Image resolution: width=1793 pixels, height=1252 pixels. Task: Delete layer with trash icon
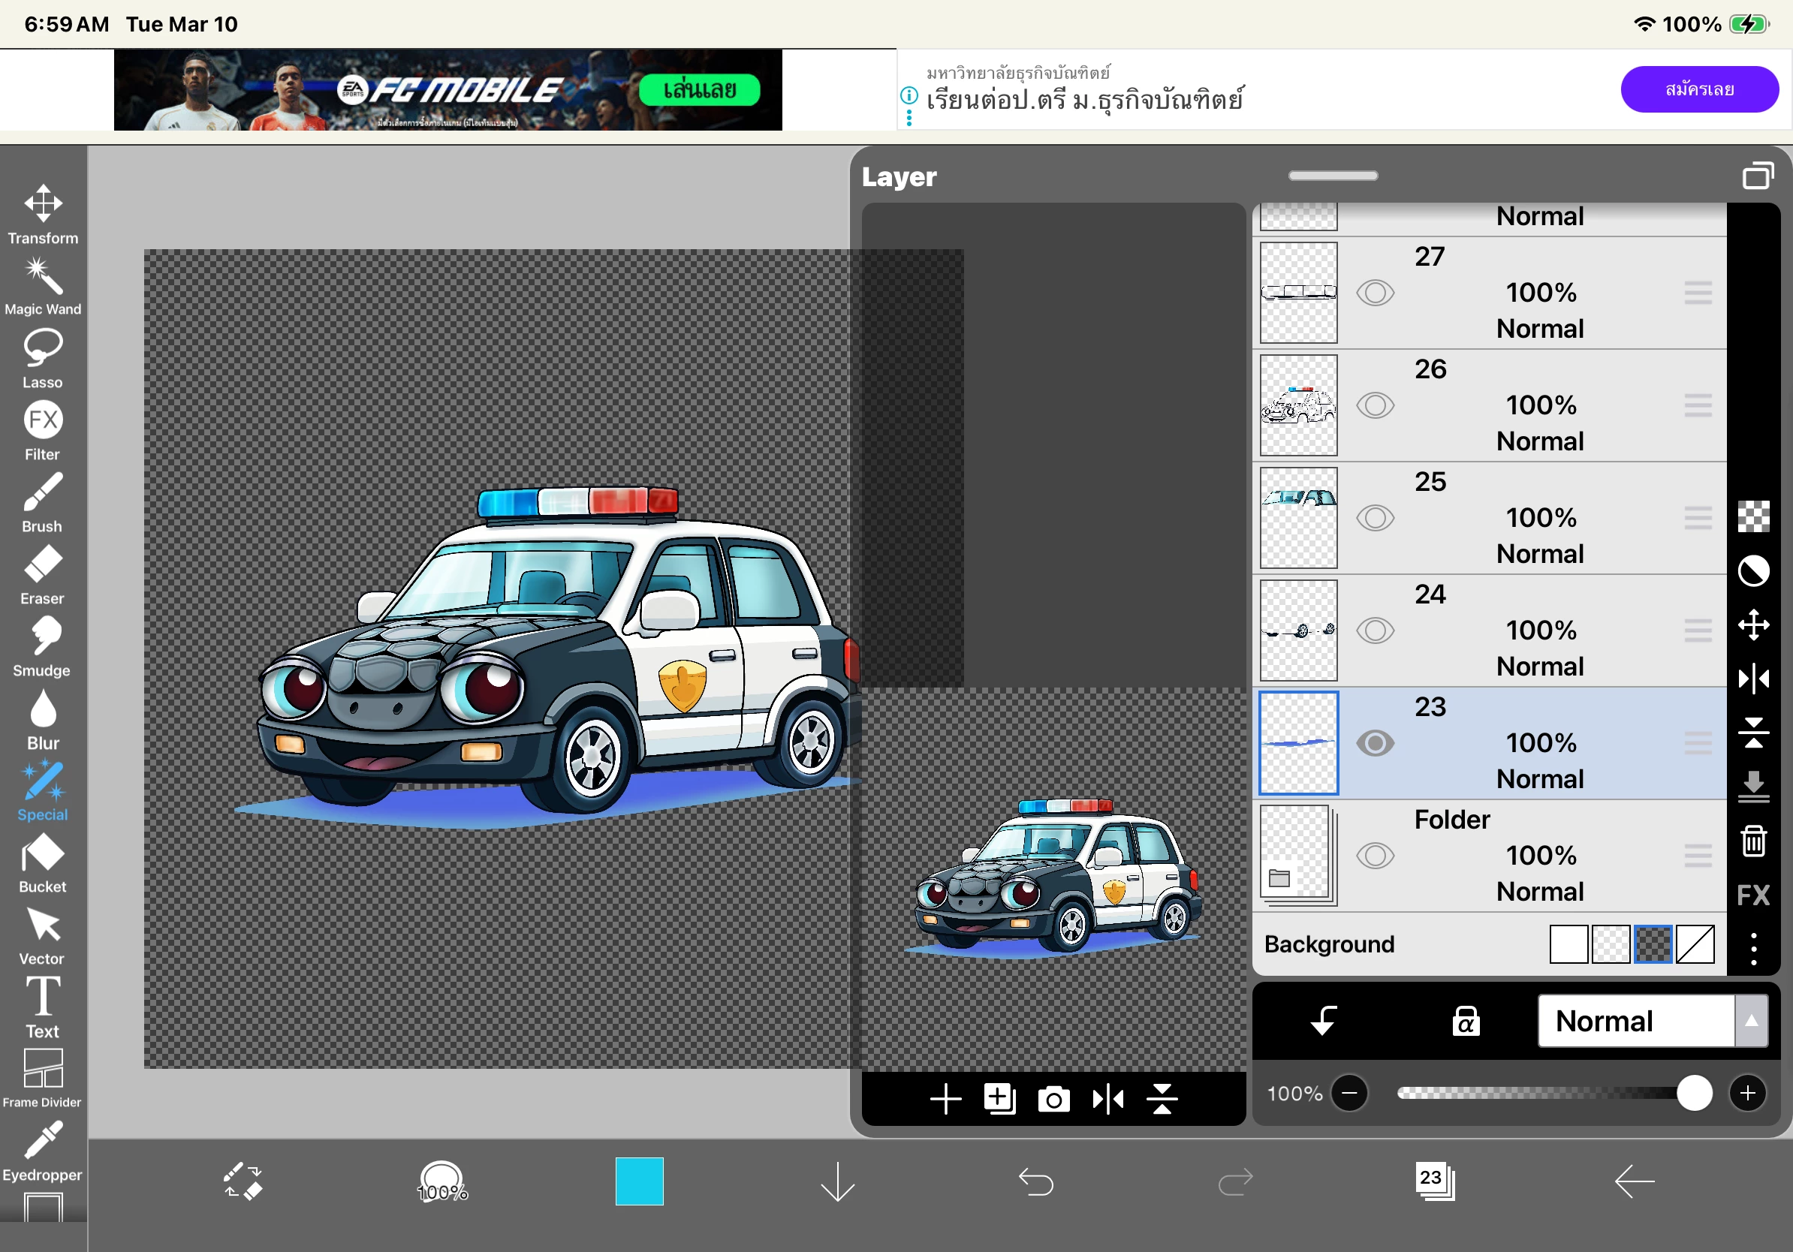[x=1753, y=841]
